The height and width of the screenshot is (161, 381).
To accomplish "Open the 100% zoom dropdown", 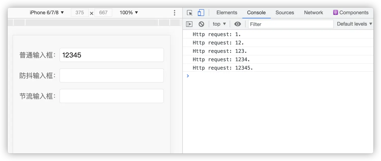I will (x=129, y=13).
